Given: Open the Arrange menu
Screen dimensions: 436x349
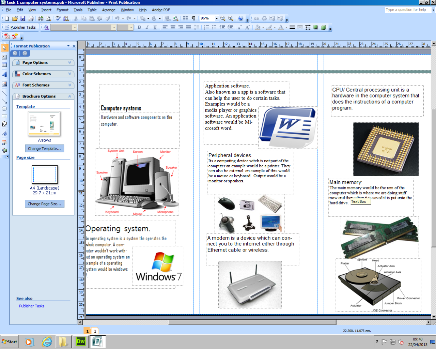Looking at the screenshot, I should pyautogui.click(x=109, y=10).
